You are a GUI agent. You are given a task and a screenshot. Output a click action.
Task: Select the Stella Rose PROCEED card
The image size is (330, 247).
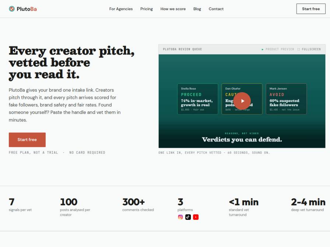198,99
